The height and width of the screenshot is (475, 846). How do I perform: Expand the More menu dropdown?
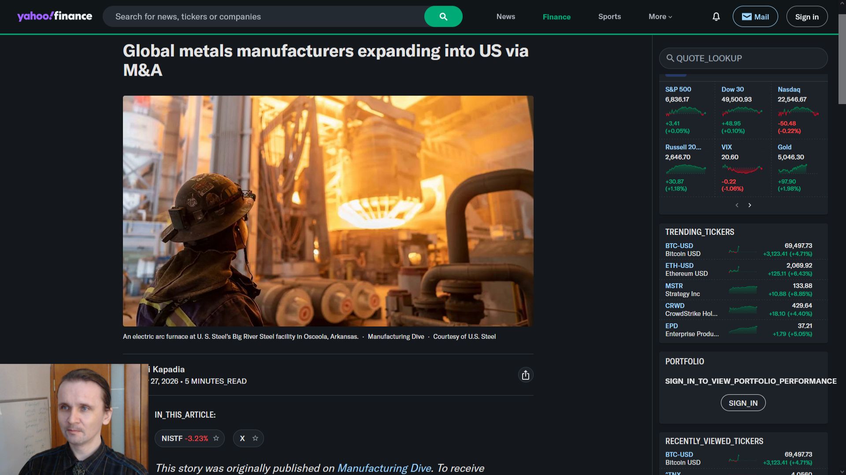pyautogui.click(x=660, y=17)
